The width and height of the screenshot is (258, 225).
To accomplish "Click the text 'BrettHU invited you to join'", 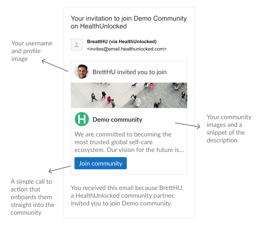I will coord(129,72).
